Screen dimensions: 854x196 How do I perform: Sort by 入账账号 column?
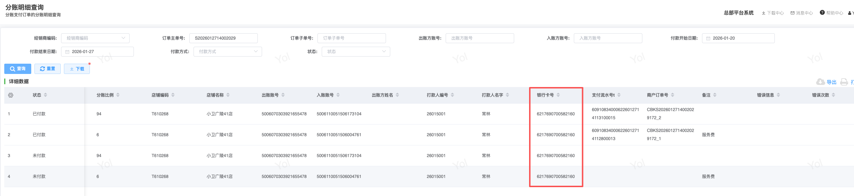[338, 95]
